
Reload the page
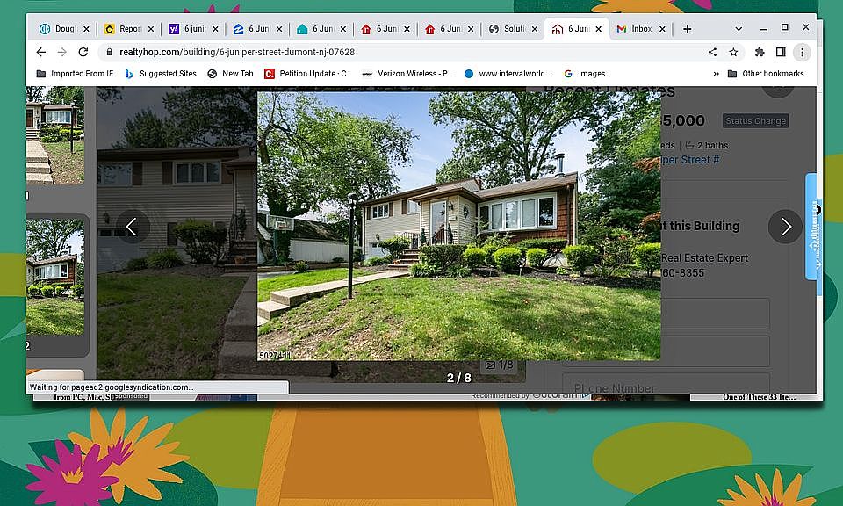tap(83, 52)
